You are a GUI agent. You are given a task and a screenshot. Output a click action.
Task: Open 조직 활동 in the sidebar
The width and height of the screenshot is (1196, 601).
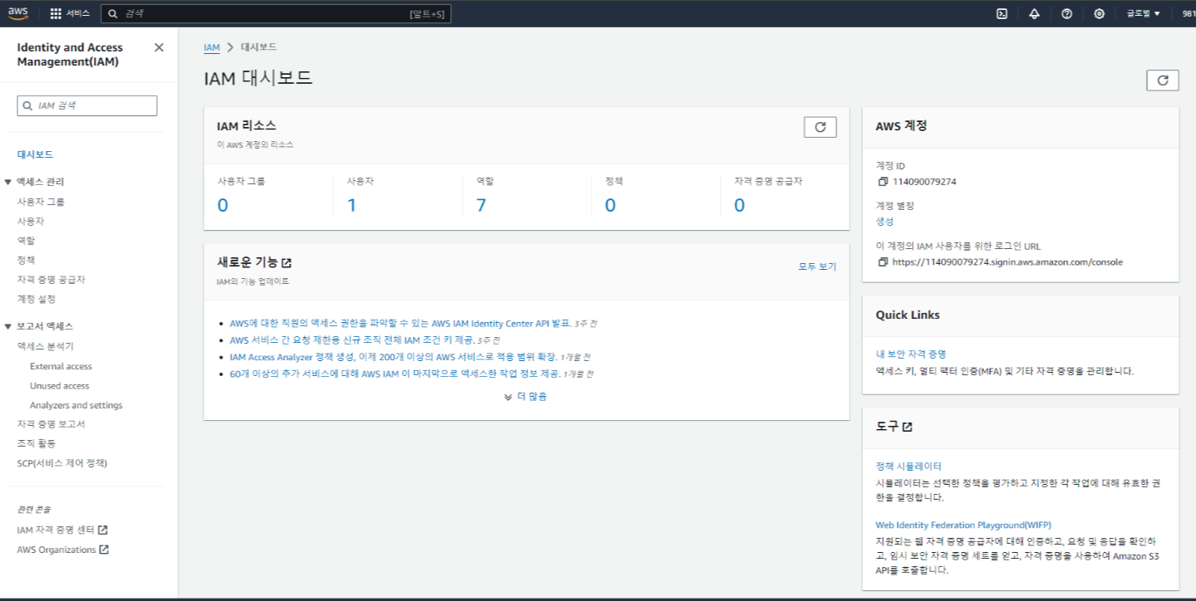tap(36, 443)
